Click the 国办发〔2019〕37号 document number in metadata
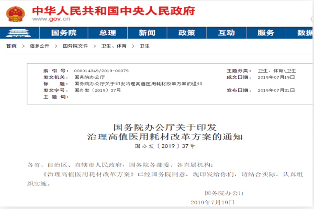The height and width of the screenshot is (209, 314). coord(91,90)
